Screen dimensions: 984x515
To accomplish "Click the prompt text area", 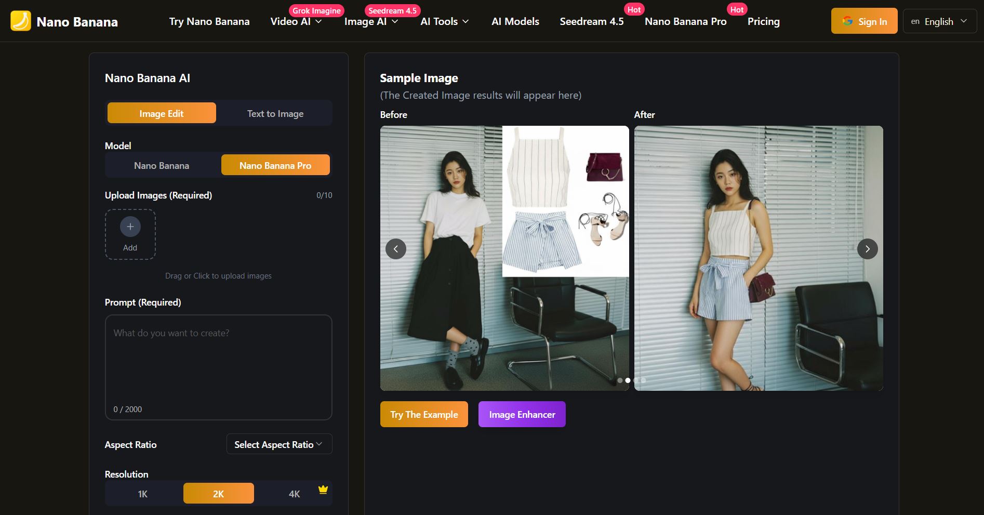I will pos(218,364).
